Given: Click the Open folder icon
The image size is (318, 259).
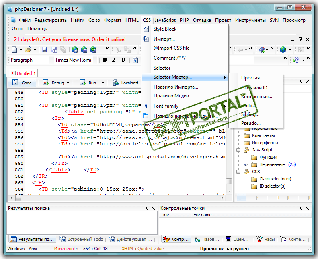Looking at the screenshot, I should [x=28, y=50].
